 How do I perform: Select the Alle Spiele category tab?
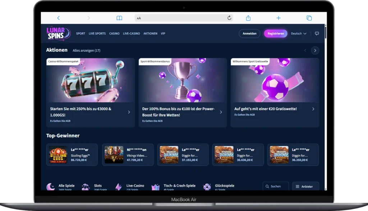tap(61, 187)
